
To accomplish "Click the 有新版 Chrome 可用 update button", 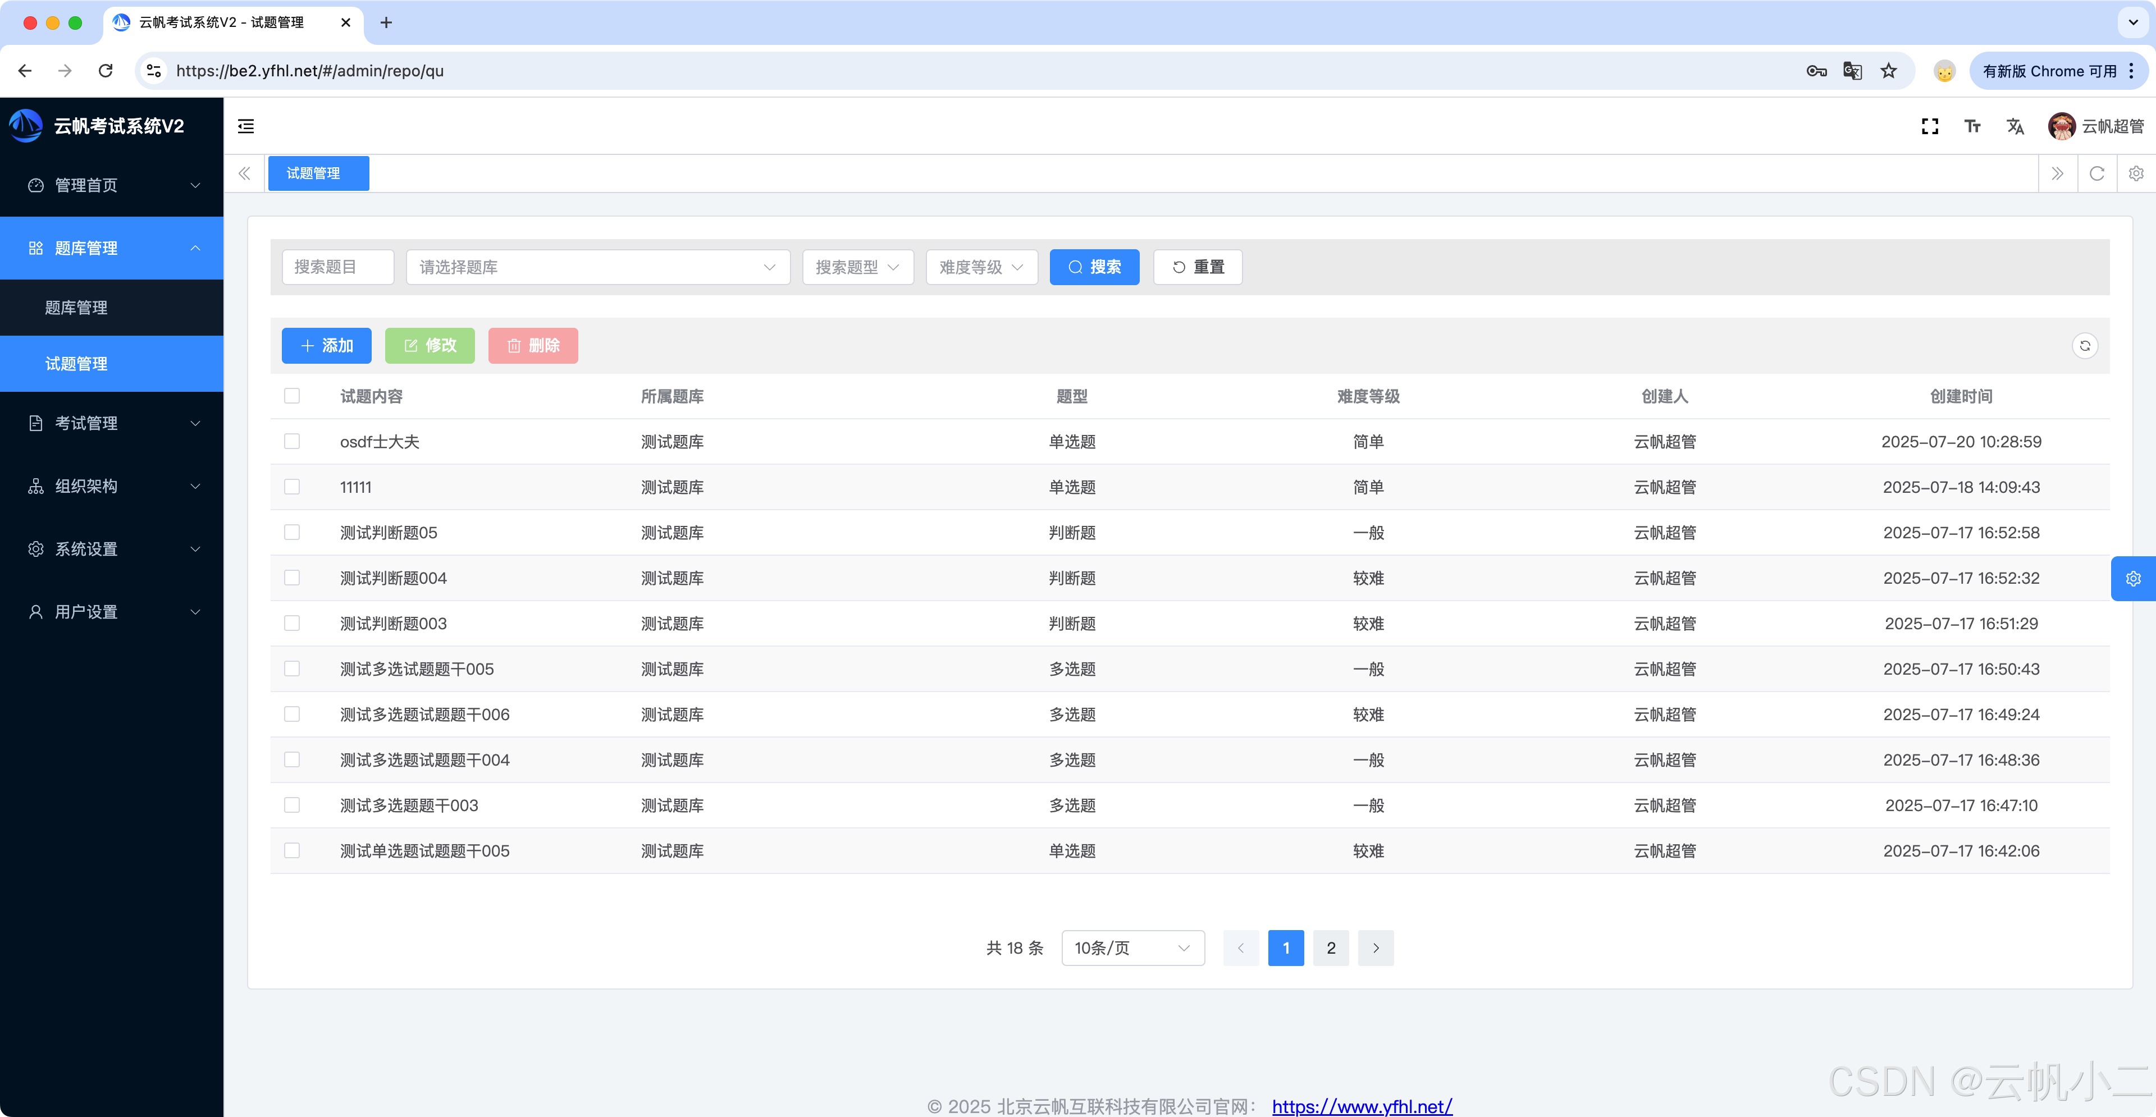I will [x=2058, y=71].
